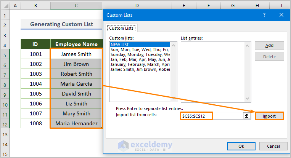This screenshot has height=158, width=291.
Task: Select column H header
Action: click(257, 6)
